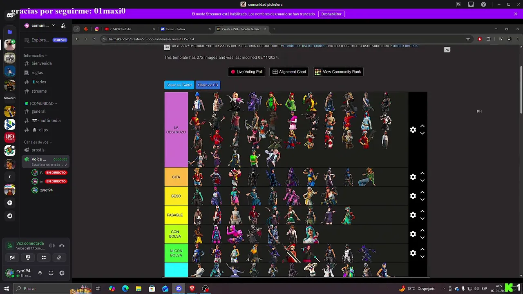
Task: Open Brave browser from taskbar
Action: point(192,289)
